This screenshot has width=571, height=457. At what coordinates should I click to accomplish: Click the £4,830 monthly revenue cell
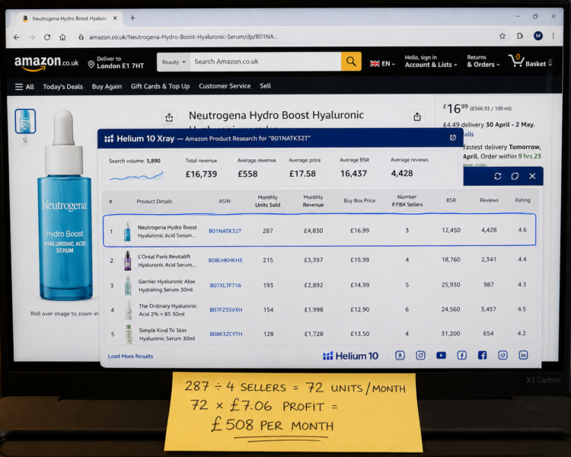pyautogui.click(x=314, y=231)
